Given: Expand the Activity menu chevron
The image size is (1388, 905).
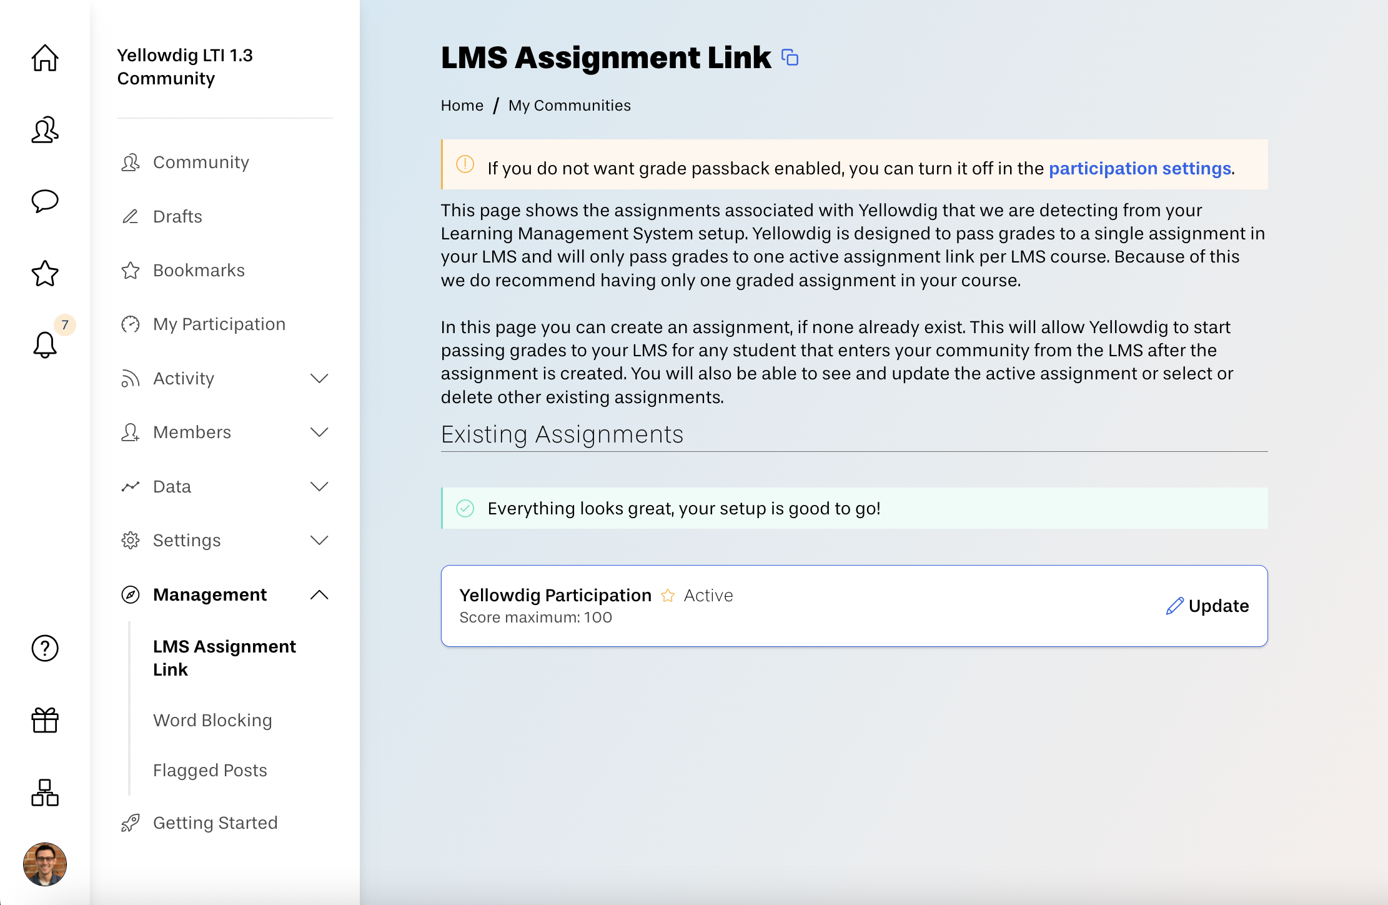Looking at the screenshot, I should [319, 378].
